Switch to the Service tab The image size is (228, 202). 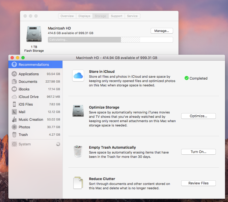pyautogui.click(x=132, y=16)
